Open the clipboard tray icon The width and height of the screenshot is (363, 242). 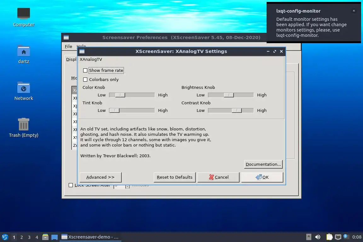[329, 237]
